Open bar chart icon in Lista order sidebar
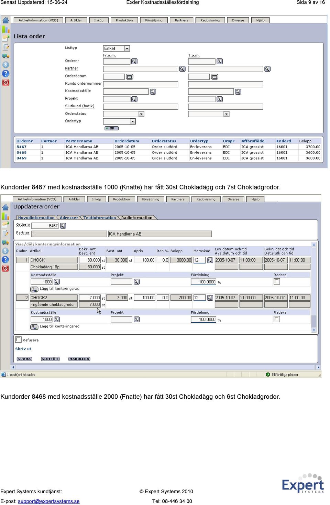Viewport: 330px width, 505px height. (5, 29)
